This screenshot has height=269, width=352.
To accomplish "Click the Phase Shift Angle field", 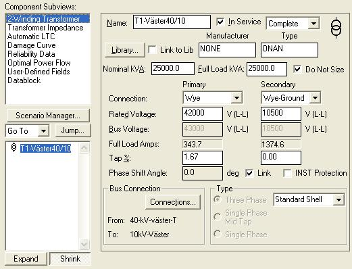I will tap(203, 173).
